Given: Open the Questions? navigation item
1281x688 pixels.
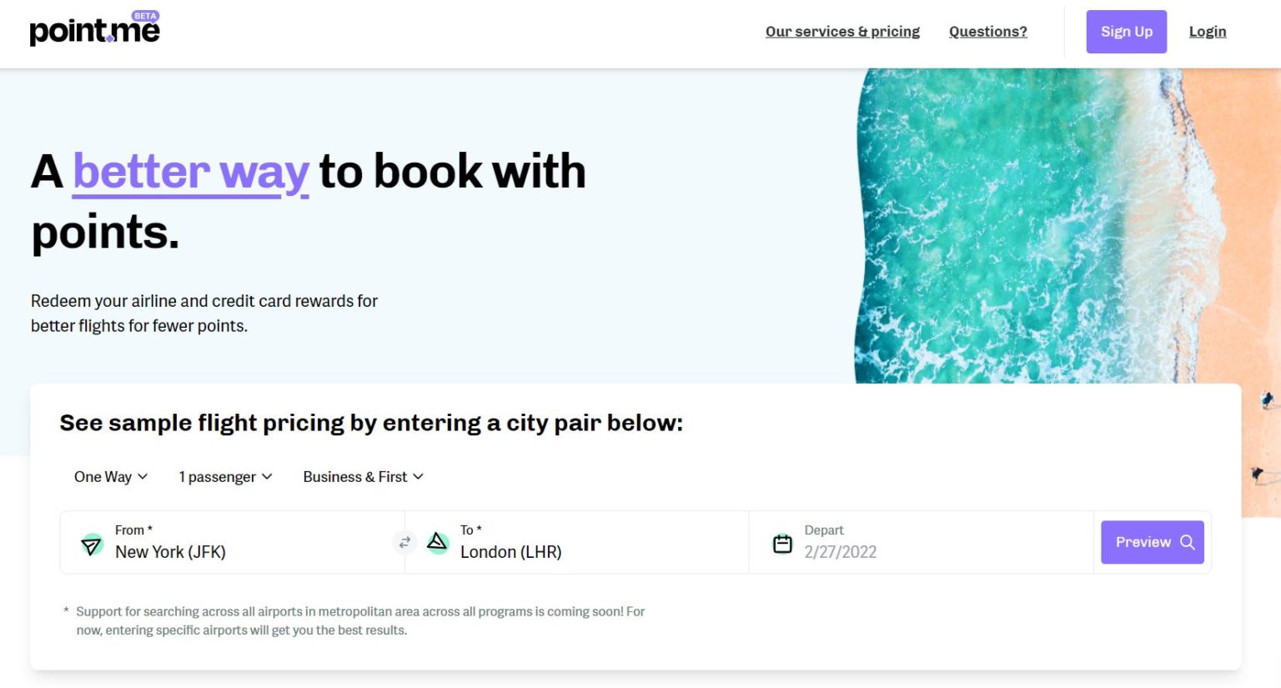Looking at the screenshot, I should [x=987, y=31].
